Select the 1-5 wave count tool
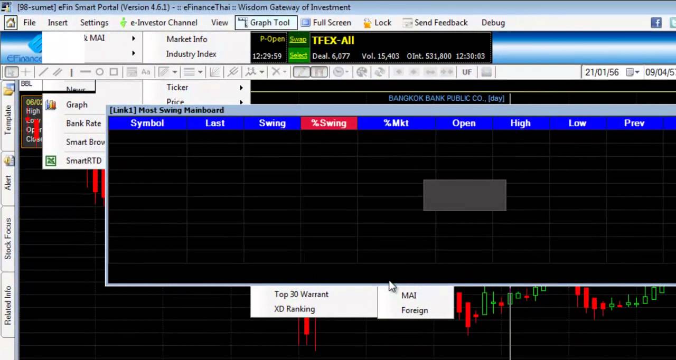Image resolution: width=676 pixels, height=360 pixels. pyautogui.click(x=251, y=72)
